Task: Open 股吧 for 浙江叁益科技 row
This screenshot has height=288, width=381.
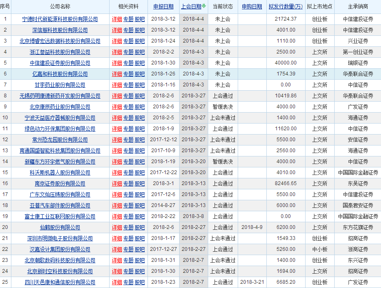Action: point(140,52)
